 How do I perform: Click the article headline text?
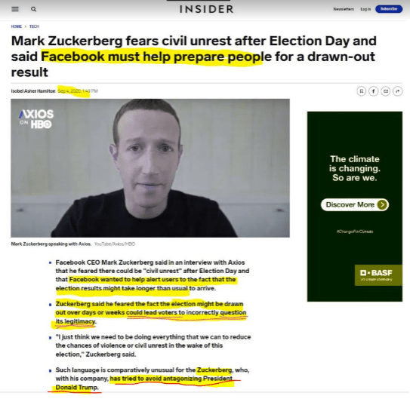click(194, 57)
